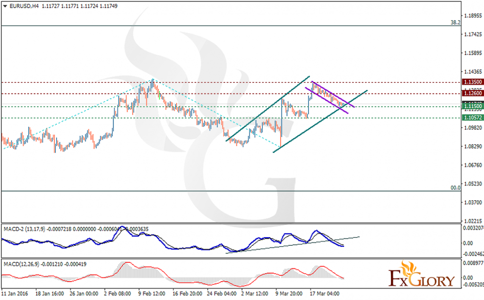Click the 1.13500 red price label
484x300 pixels.
point(473,82)
